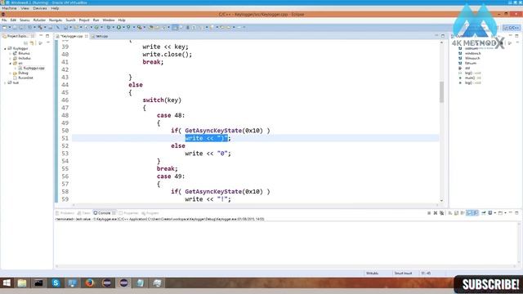Open the Source menu
523x294 pixels.
point(25,20)
